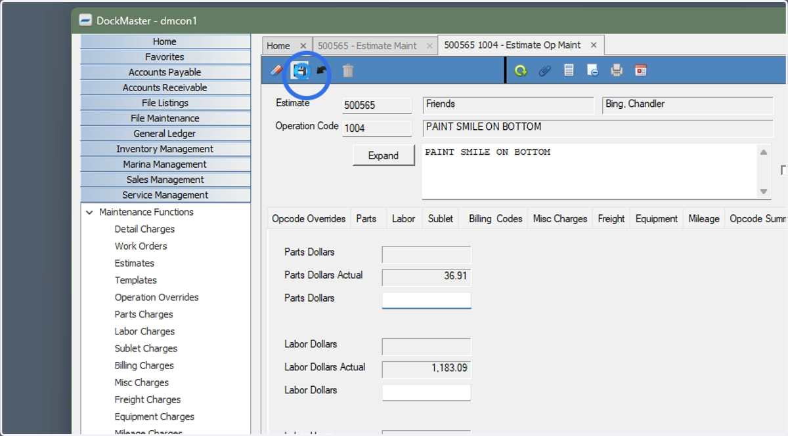The image size is (788, 436).
Task: Switch to the Home tab
Action: tap(278, 46)
